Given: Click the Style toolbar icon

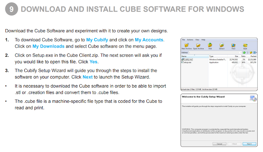Looking at the screenshot, I should coord(245,46).
